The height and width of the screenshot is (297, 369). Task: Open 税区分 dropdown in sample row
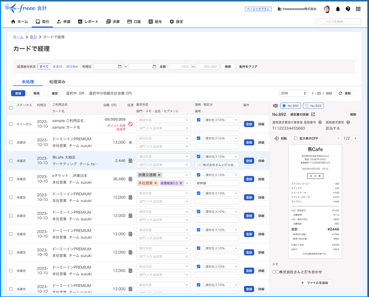221,120
